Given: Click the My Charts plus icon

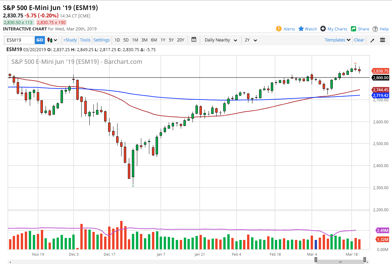Looking at the screenshot, I should coord(323,29).
